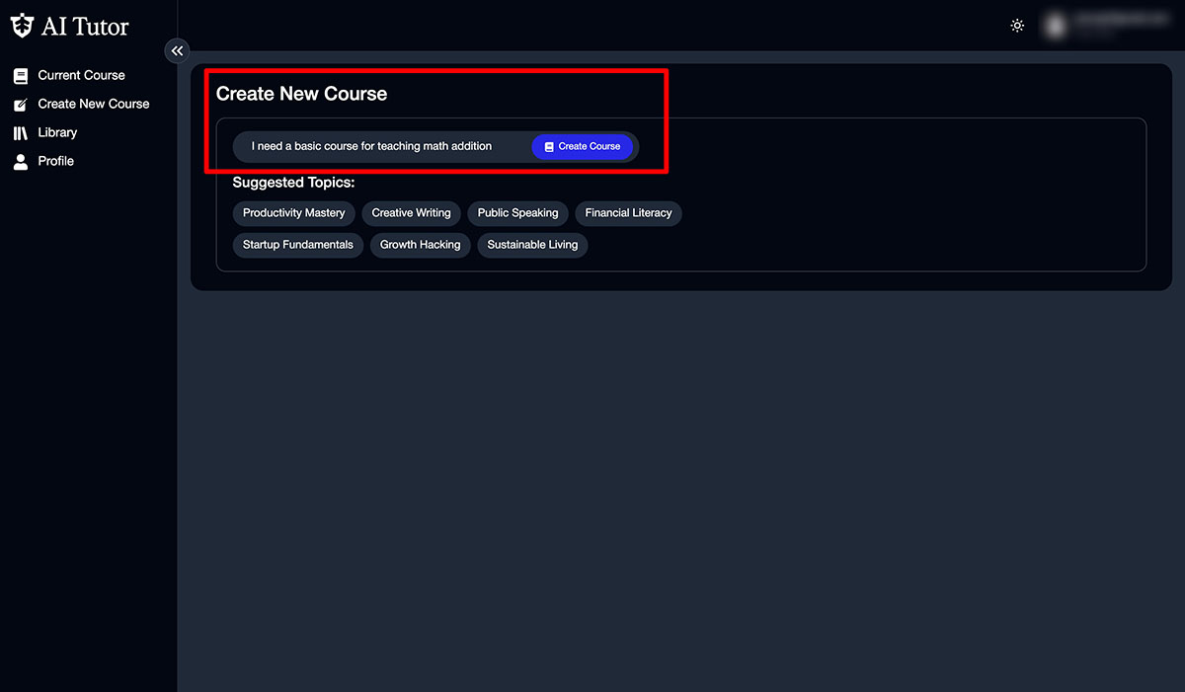Select the Financial Literacy topic chip
This screenshot has height=692, width=1185.
[628, 213]
